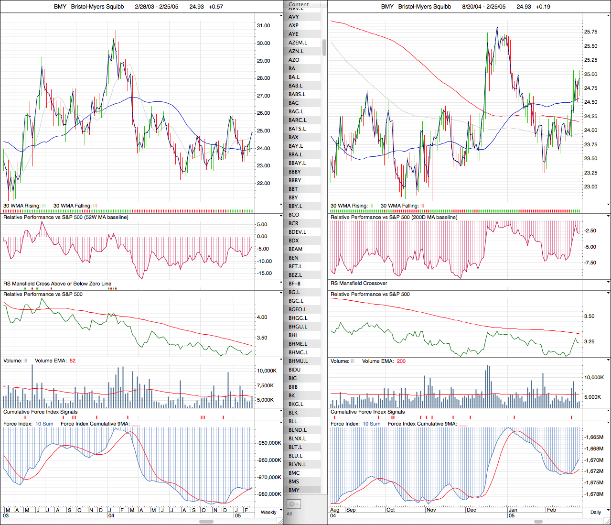Screen dimensions: 611x525
Task: Select highlighted ticker BMY in the list
Action: point(302,490)
